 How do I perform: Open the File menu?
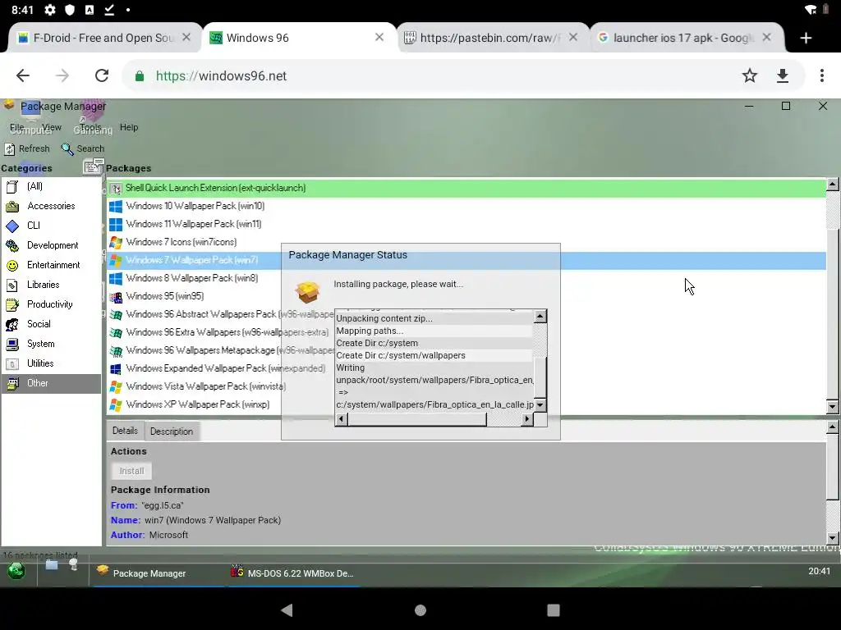pos(16,127)
